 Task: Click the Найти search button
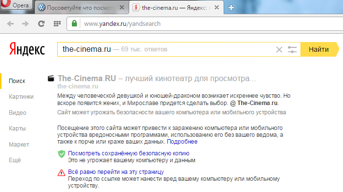[x=319, y=49]
